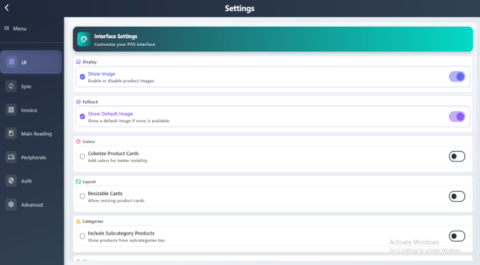Select the circle beside Resizable Cards
This screenshot has height=265, width=480.
(x=82, y=197)
